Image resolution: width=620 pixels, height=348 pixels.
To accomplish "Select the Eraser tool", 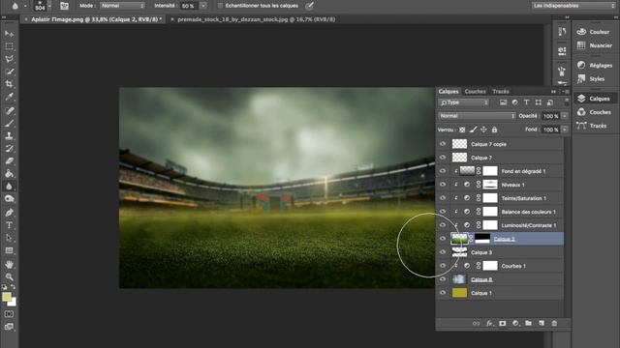I will click(9, 161).
